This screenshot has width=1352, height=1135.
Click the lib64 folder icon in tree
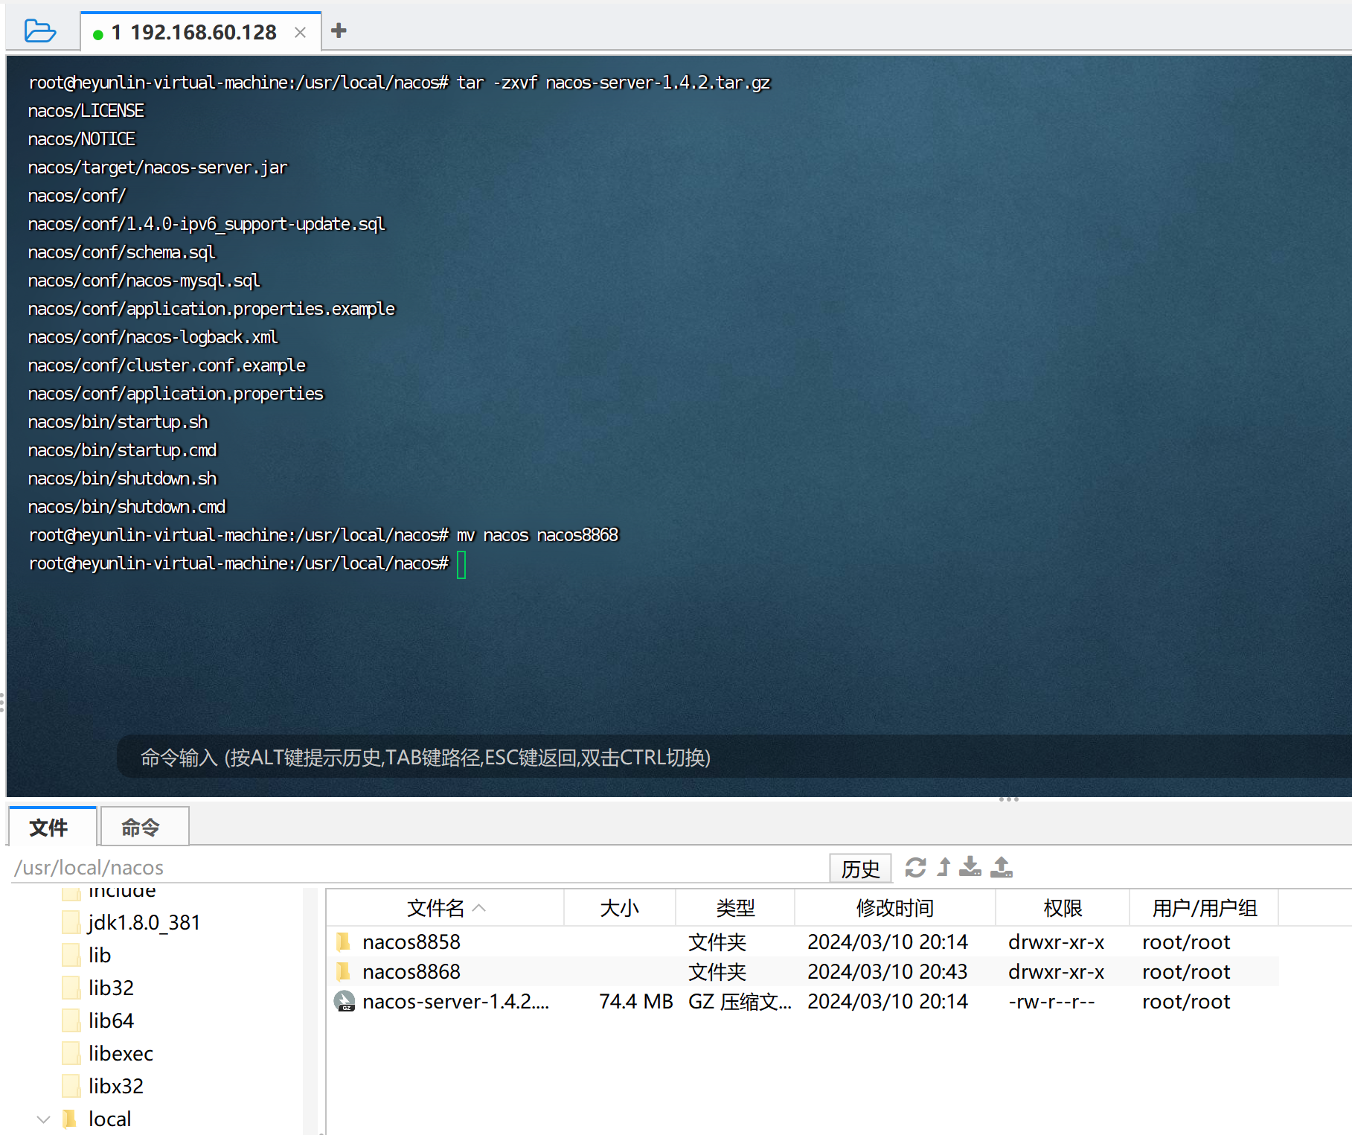coord(71,1020)
